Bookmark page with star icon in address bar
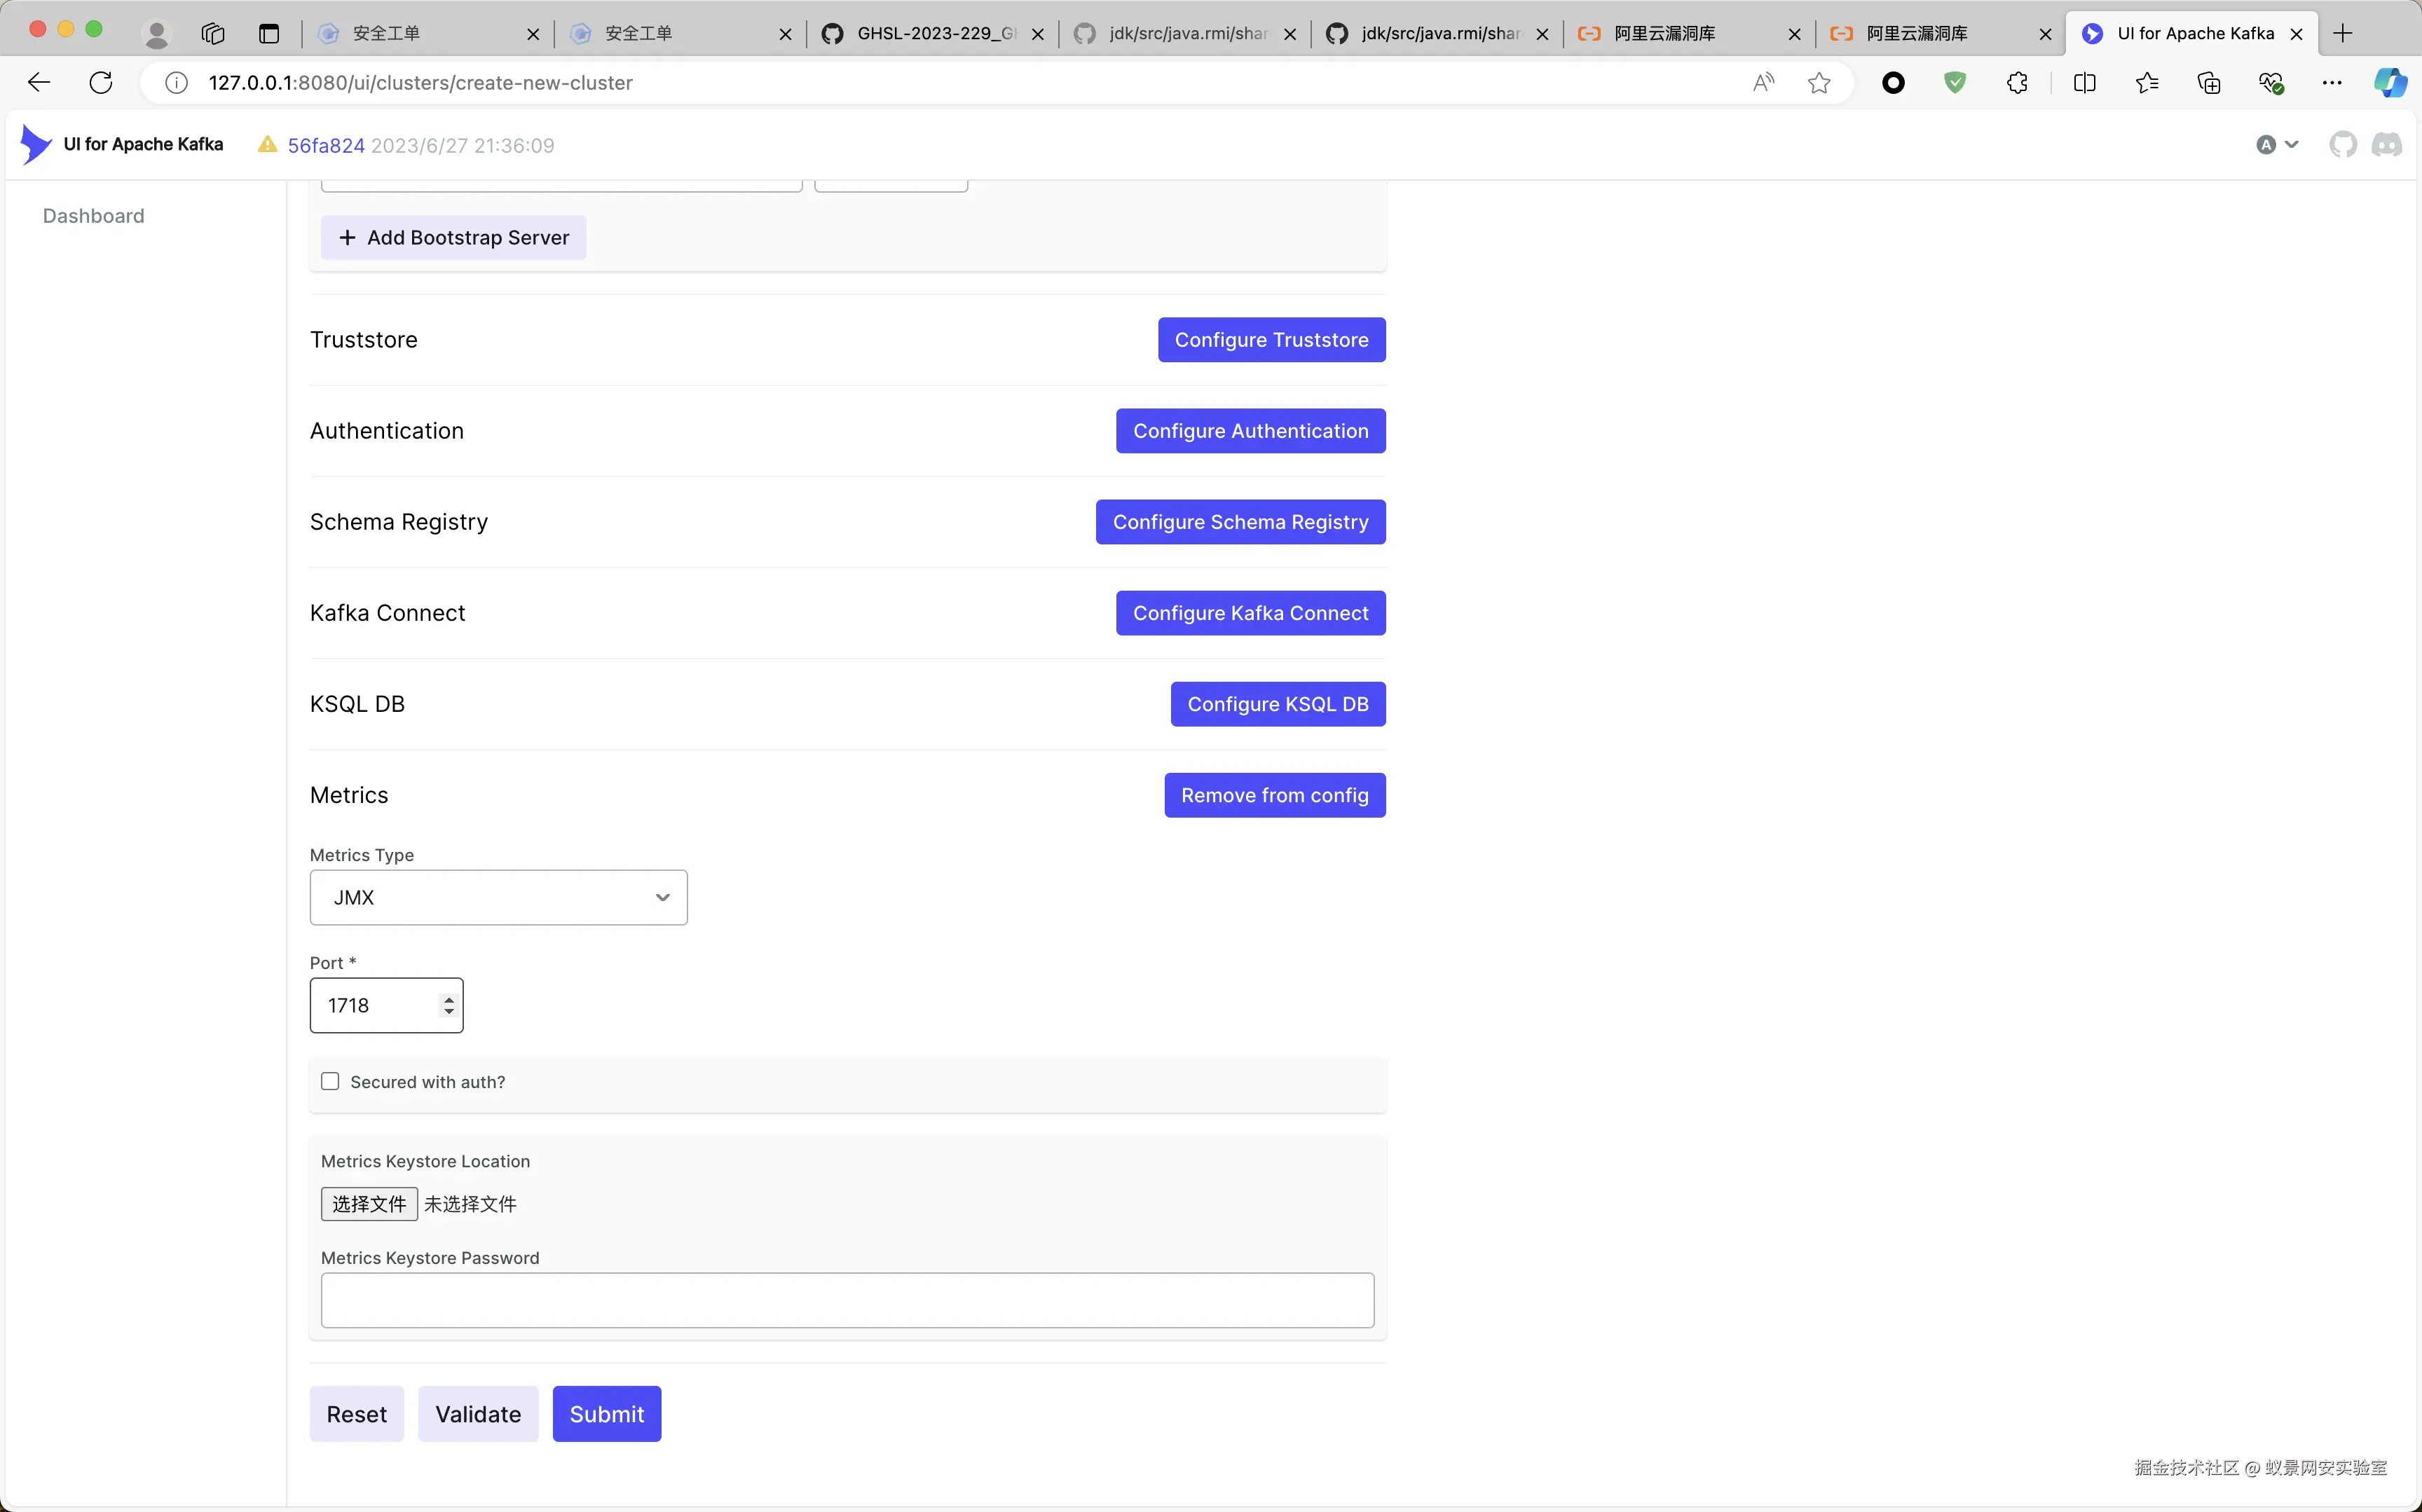Image resolution: width=2422 pixels, height=1512 pixels. (x=1819, y=83)
